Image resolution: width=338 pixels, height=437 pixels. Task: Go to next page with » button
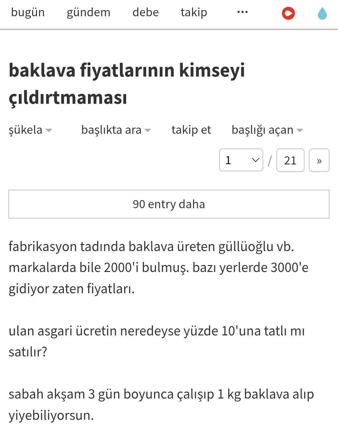(x=319, y=160)
